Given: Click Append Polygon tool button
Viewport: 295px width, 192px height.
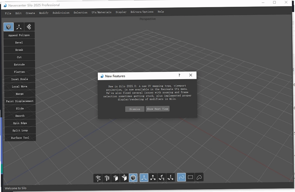Looking at the screenshot, I should pyautogui.click(x=19, y=35).
